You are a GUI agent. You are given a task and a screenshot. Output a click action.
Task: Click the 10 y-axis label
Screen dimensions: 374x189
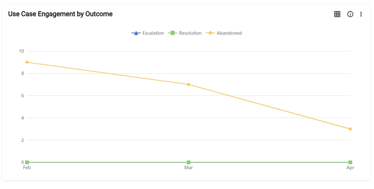[x=21, y=51]
